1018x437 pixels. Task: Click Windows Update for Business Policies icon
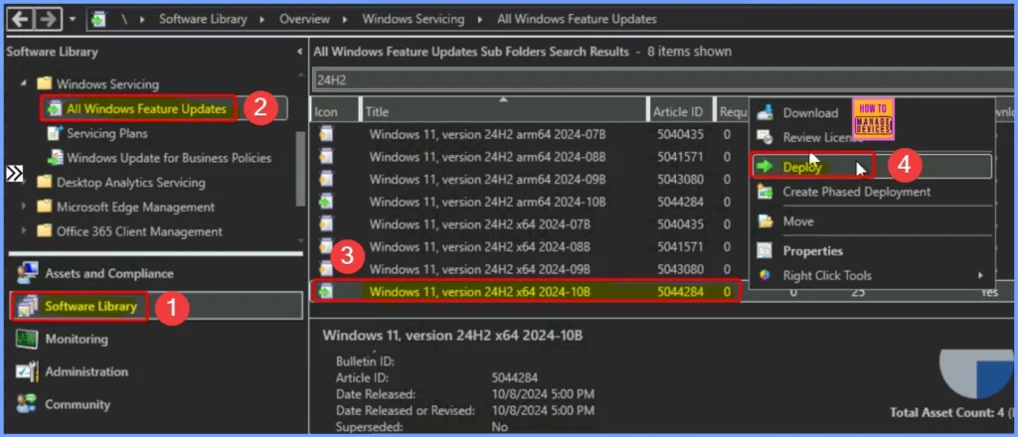click(x=56, y=158)
